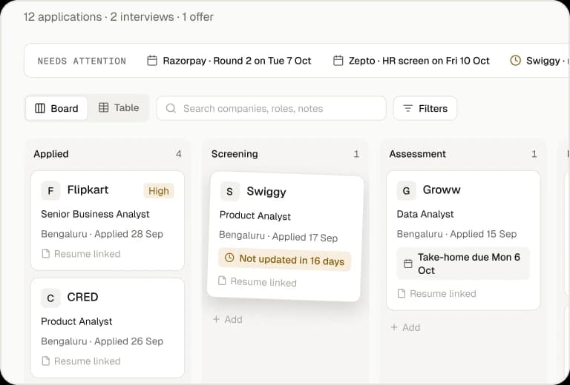Click the Table view grid icon

(x=104, y=107)
